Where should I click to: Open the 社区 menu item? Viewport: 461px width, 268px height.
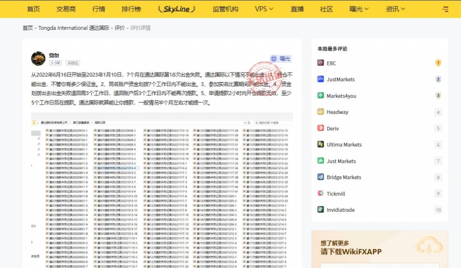(x=327, y=9)
